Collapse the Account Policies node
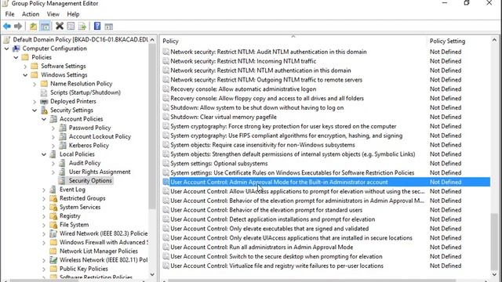Viewport: 502px width, 282px height. [44, 119]
